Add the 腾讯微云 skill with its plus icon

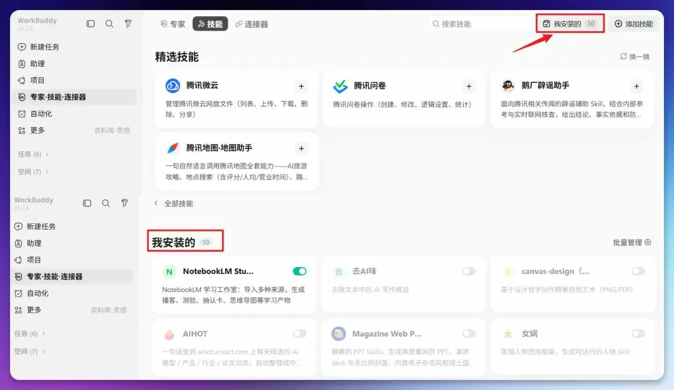(x=301, y=87)
